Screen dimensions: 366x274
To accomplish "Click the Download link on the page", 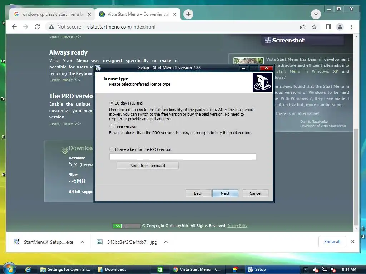I will coord(81,148).
